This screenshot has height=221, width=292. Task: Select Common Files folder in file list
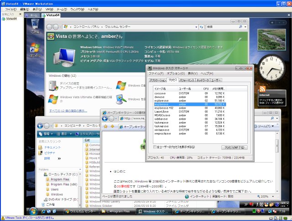pos(93,145)
